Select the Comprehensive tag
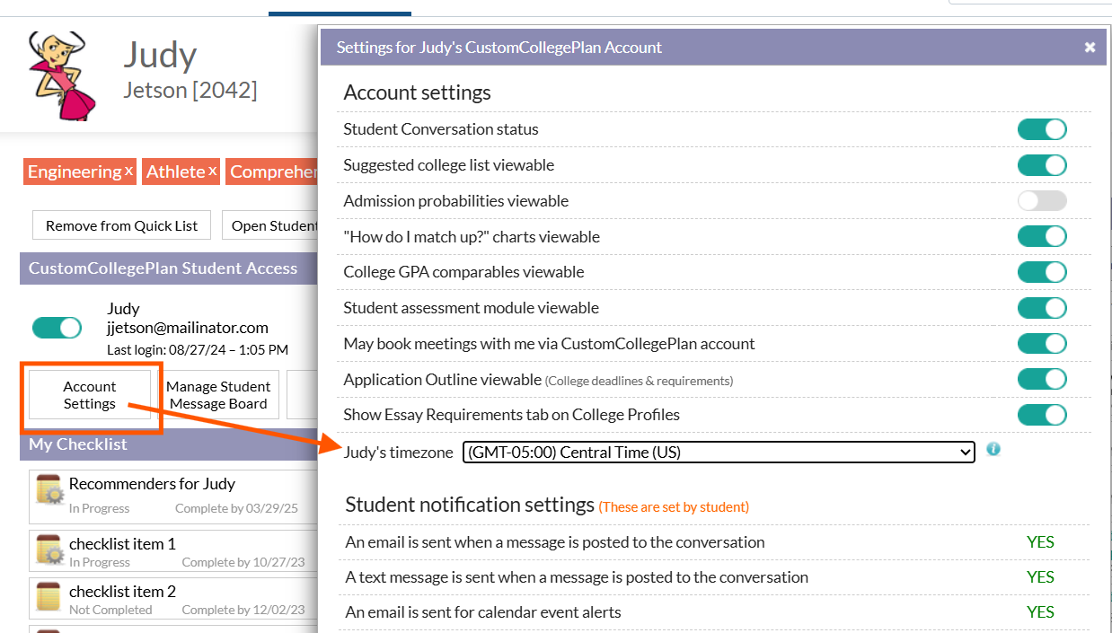The width and height of the screenshot is (1112, 633). click(x=271, y=171)
